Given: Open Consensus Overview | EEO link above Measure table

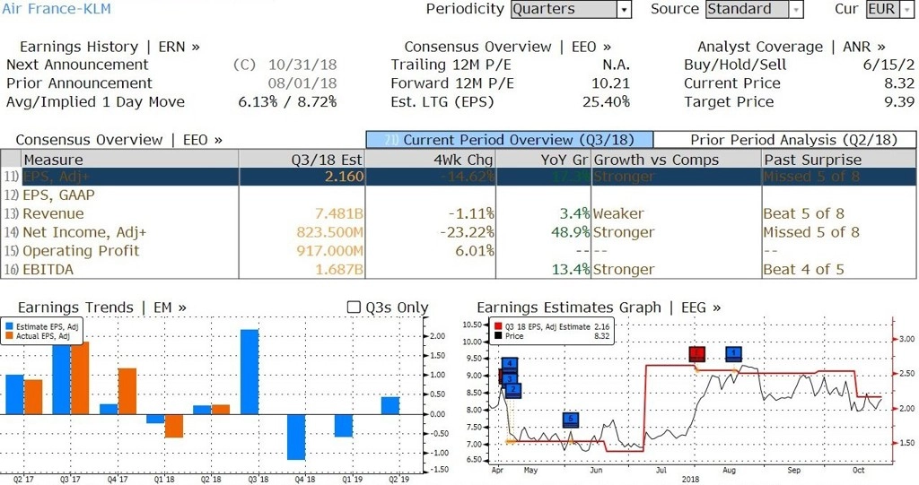Looking at the screenshot, I should coord(119,140).
